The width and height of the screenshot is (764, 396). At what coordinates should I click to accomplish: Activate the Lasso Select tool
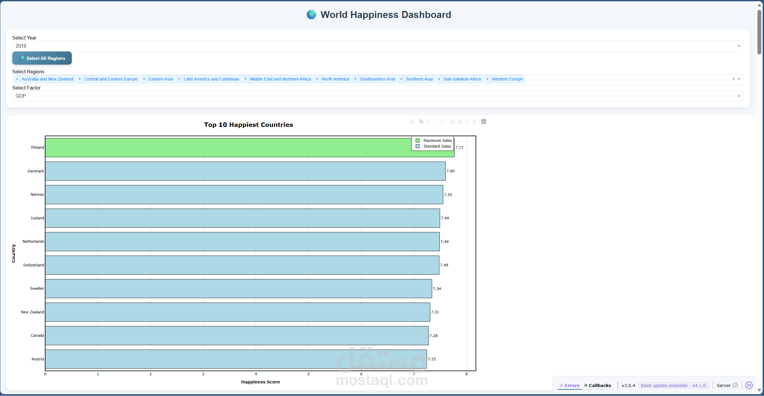(443, 122)
